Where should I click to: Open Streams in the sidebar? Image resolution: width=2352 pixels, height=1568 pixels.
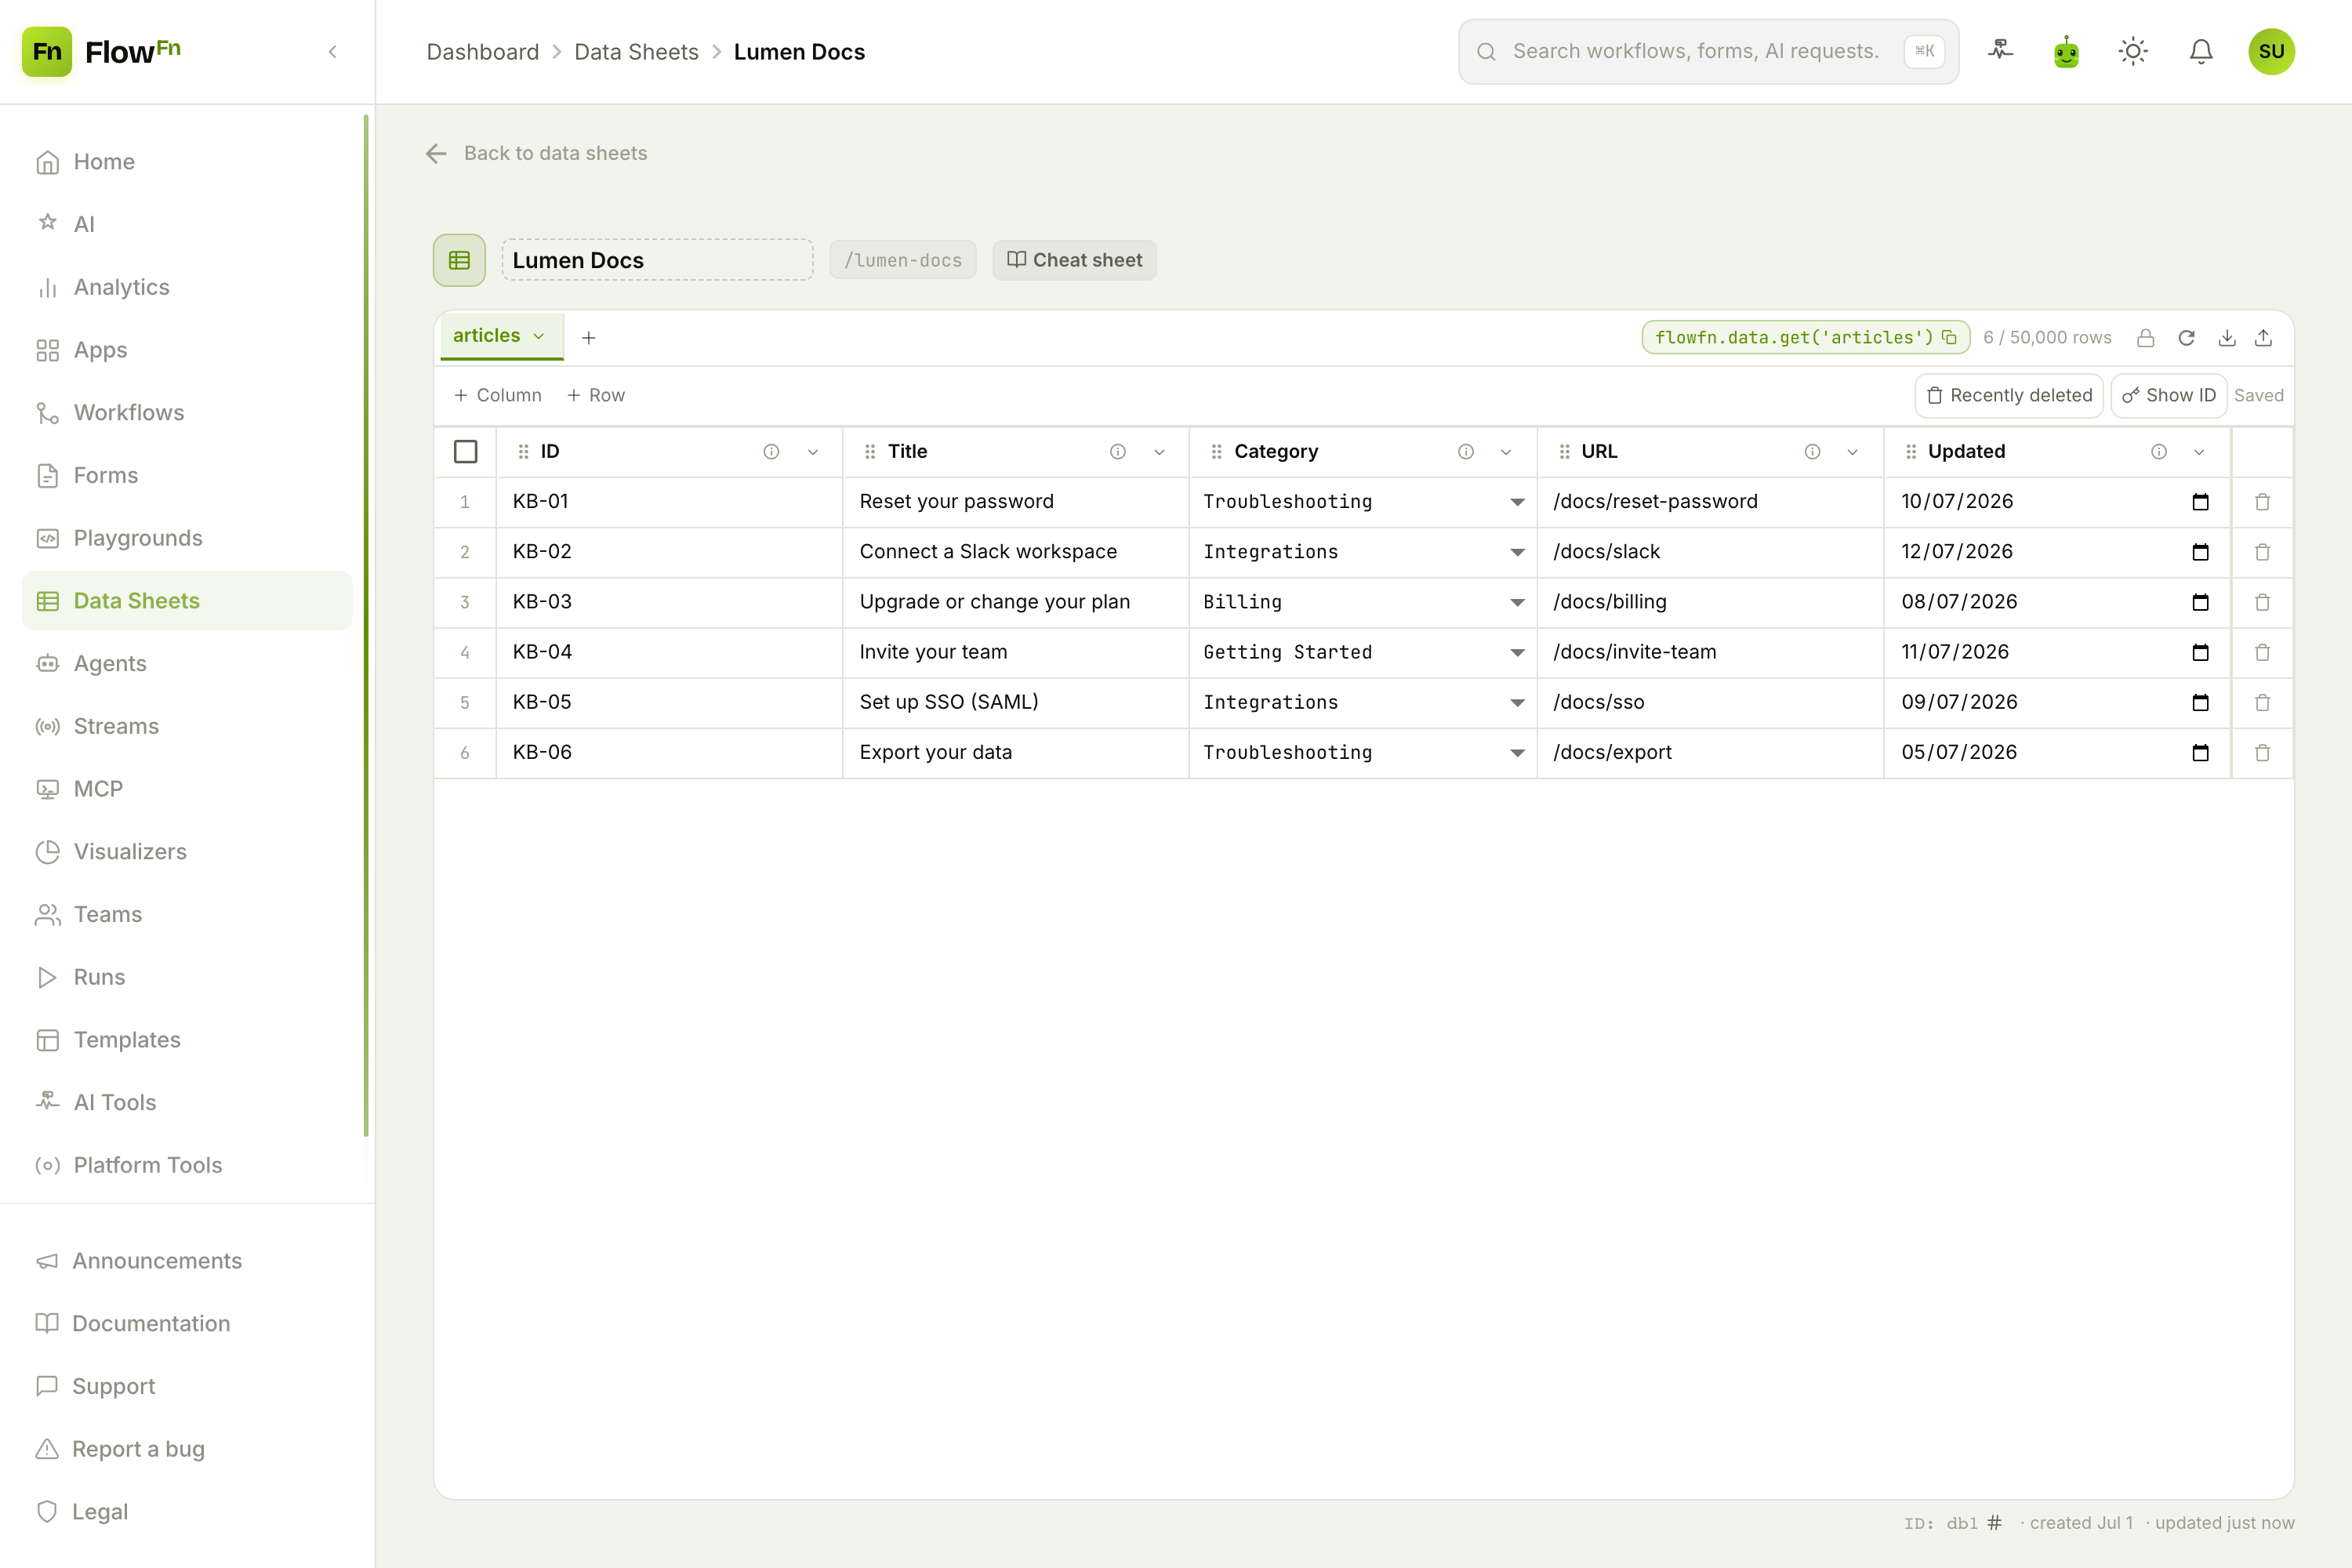(x=187, y=726)
